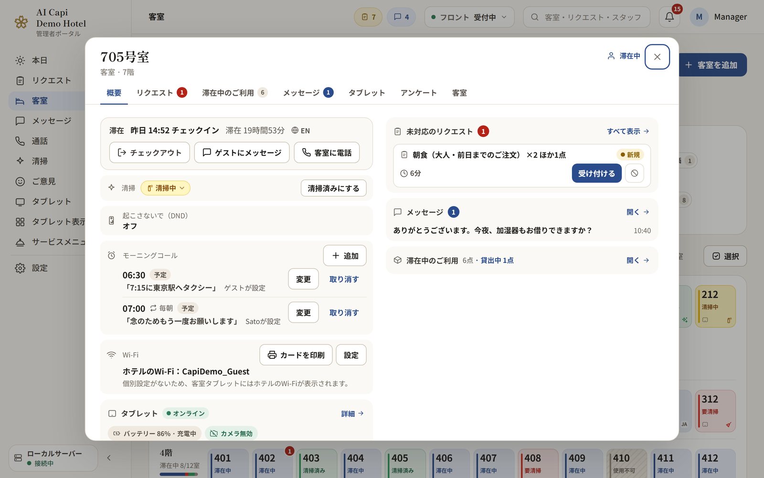Open 清掃 in the sidebar
Image resolution: width=764 pixels, height=478 pixels.
click(47, 161)
